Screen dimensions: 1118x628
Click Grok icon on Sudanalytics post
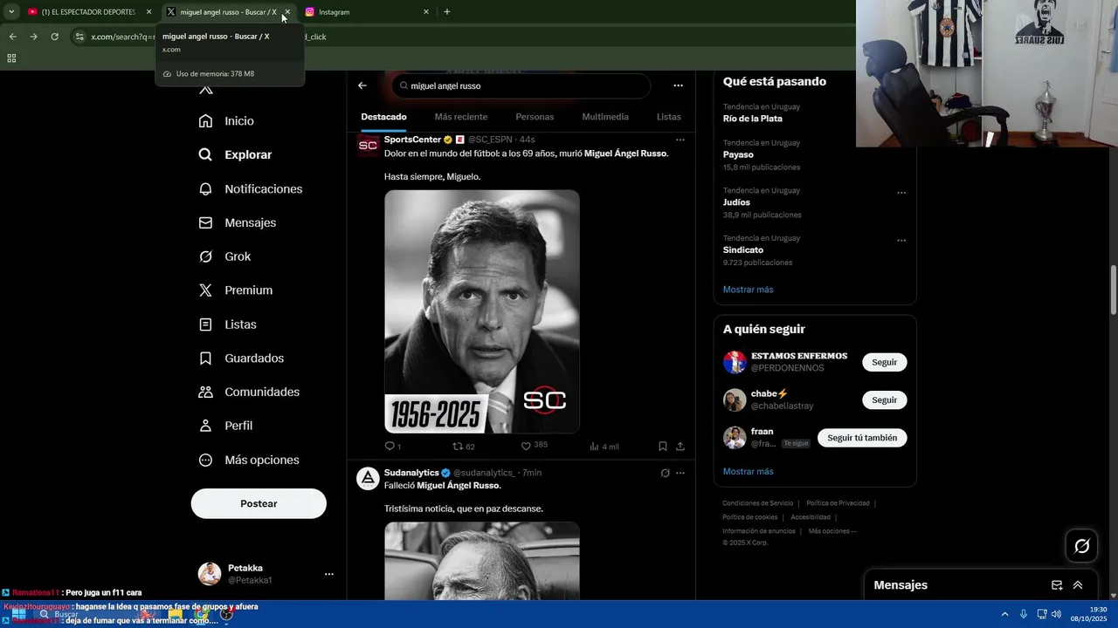pos(665,473)
